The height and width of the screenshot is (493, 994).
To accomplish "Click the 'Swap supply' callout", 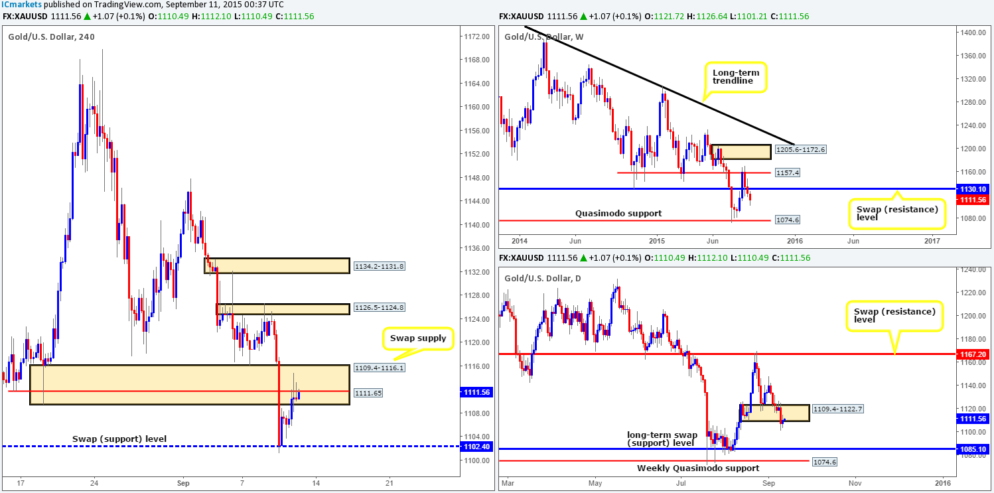I will (x=418, y=339).
